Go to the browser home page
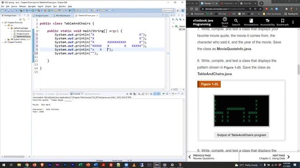300x168 pixels. point(196,9)
